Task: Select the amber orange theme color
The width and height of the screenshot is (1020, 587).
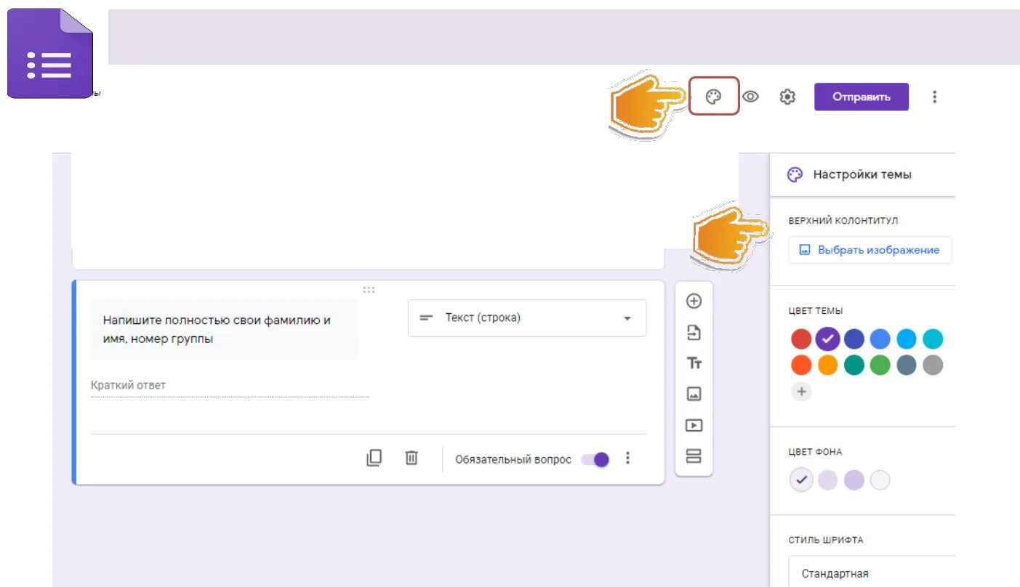Action: click(828, 365)
